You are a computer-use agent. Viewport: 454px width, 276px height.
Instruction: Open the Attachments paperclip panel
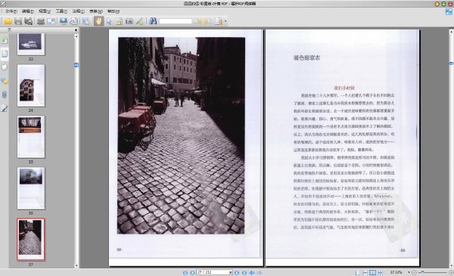(x=5, y=95)
